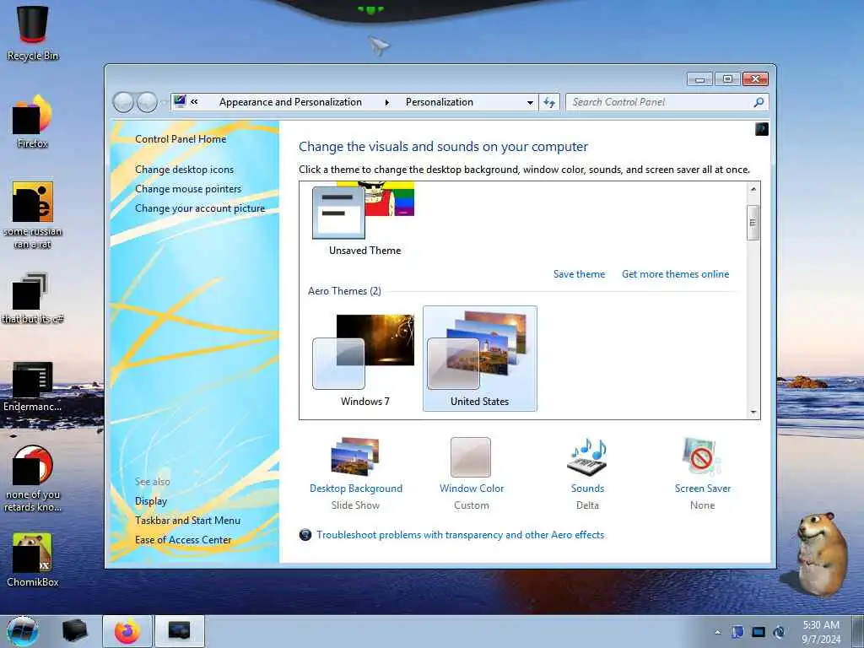The image size is (864, 648).
Task: Select the 'none of you' desktop icon
Action: [x=33, y=478]
